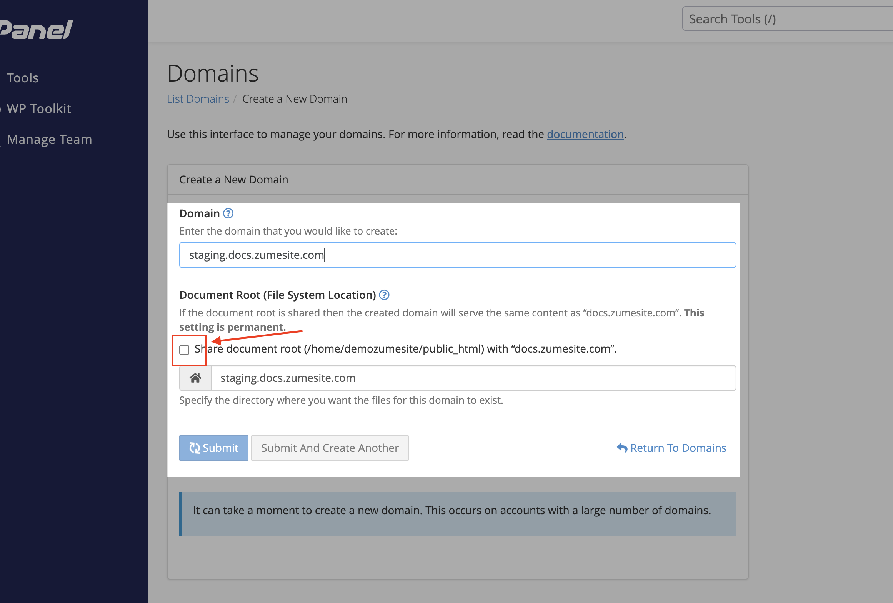Enable sharing document root with docs.zumesite.com
The height and width of the screenshot is (603, 893).
(x=185, y=349)
